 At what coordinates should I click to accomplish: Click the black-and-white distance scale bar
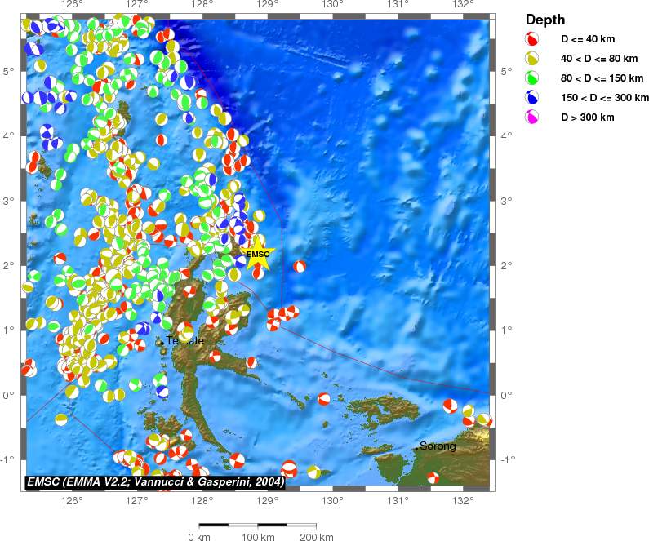[x=257, y=525]
